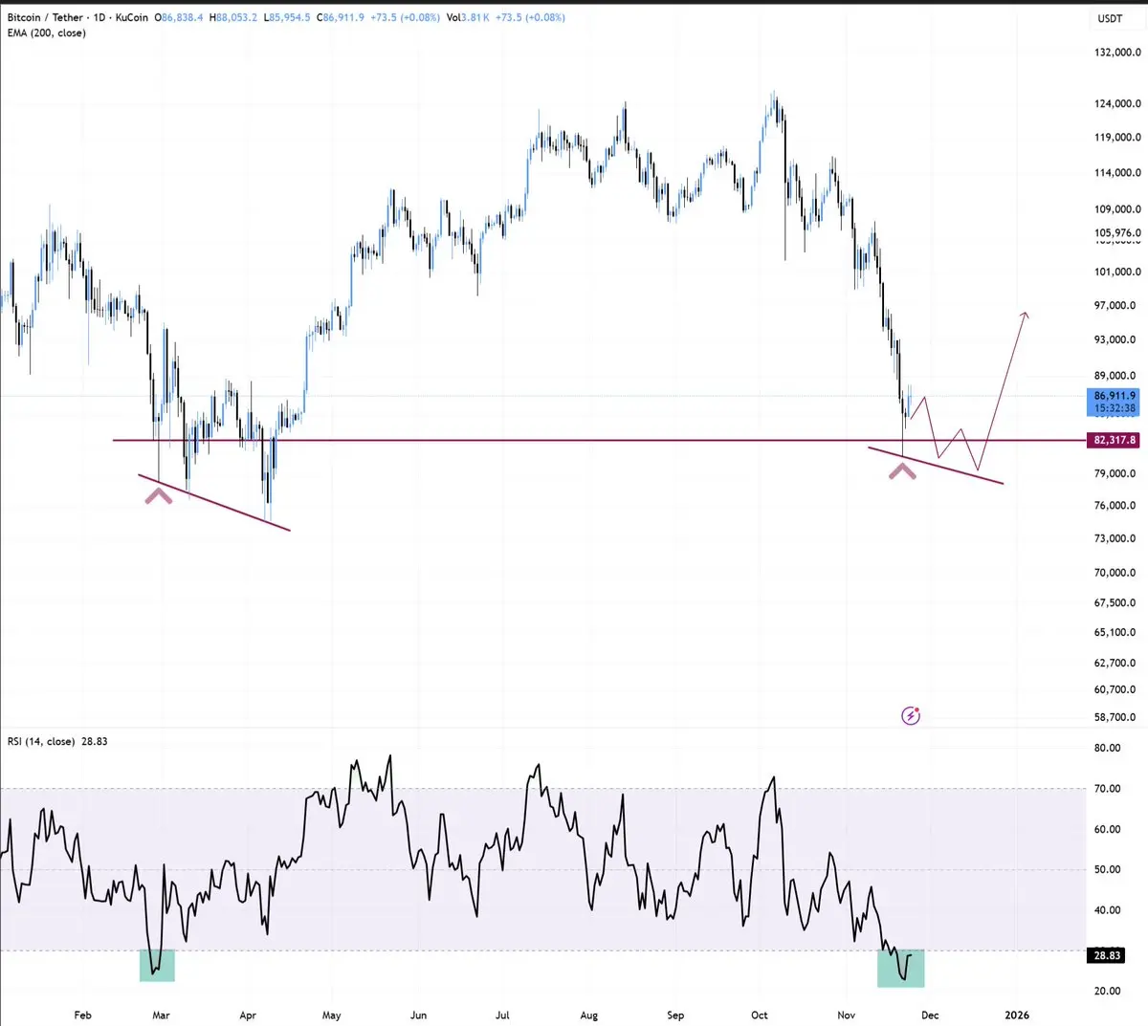Click the 15:32:38 countdown timer label

(x=1115, y=408)
